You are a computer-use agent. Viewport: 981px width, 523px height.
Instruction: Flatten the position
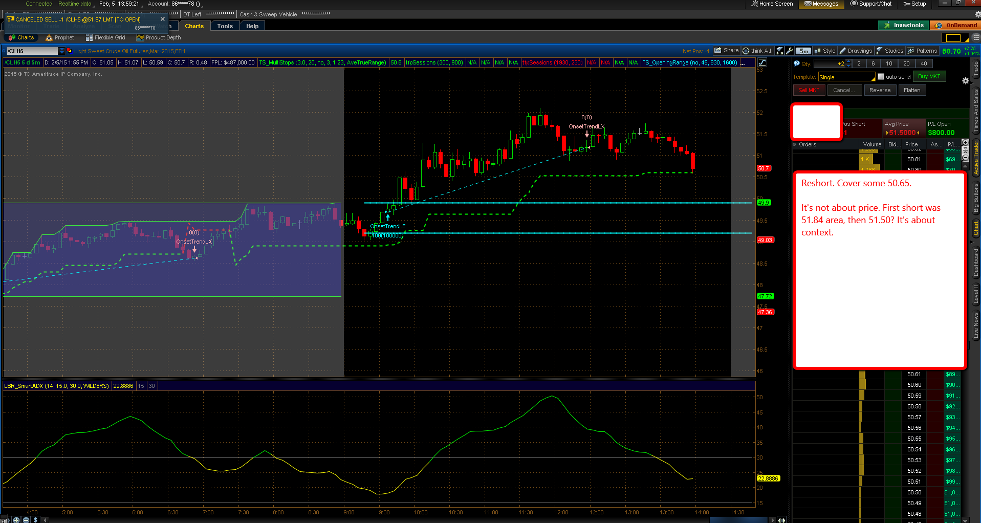(912, 90)
